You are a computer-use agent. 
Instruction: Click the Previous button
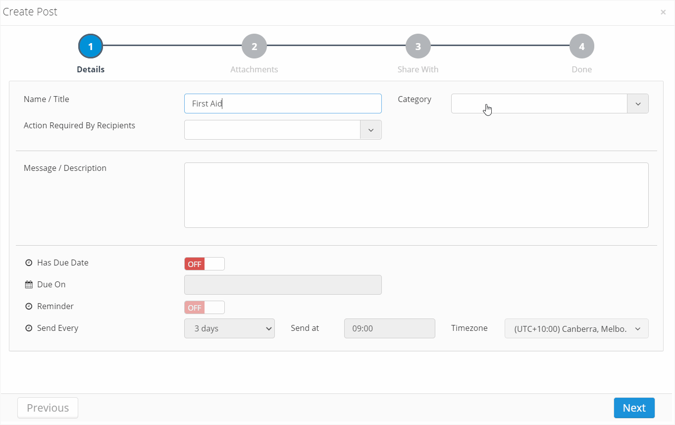pos(48,408)
